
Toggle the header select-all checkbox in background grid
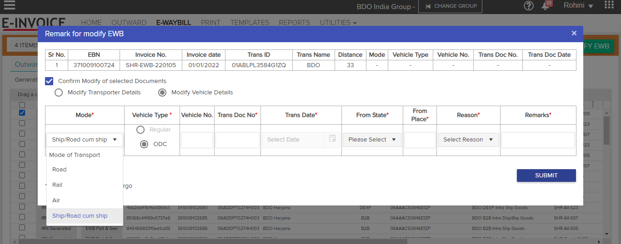pyautogui.click(x=22, y=105)
